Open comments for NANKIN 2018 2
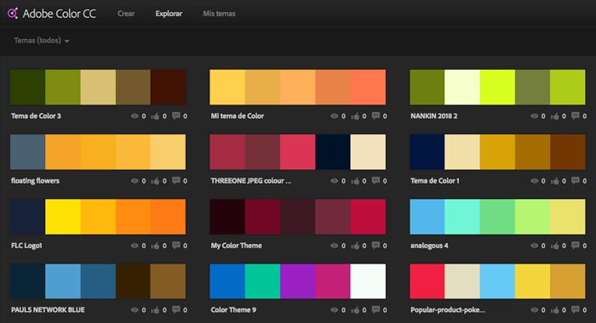Image resolution: width=596 pixels, height=323 pixels. click(576, 116)
